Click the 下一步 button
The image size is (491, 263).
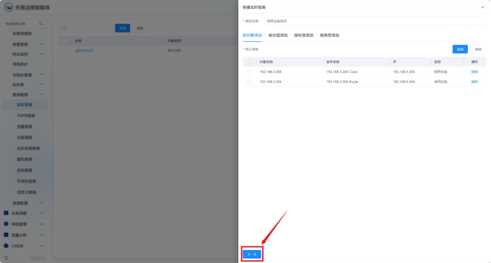click(252, 254)
